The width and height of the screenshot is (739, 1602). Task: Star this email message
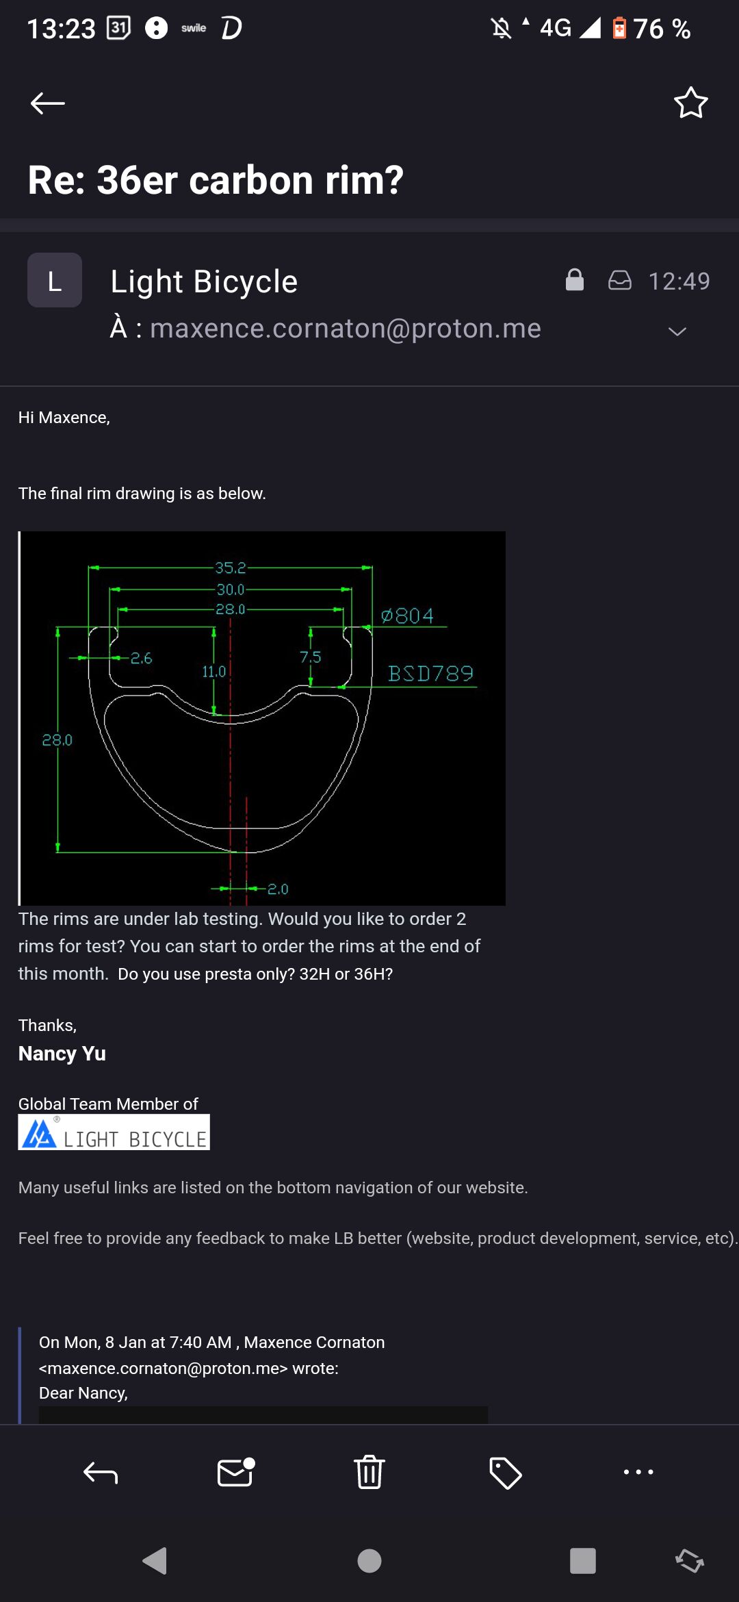click(690, 103)
